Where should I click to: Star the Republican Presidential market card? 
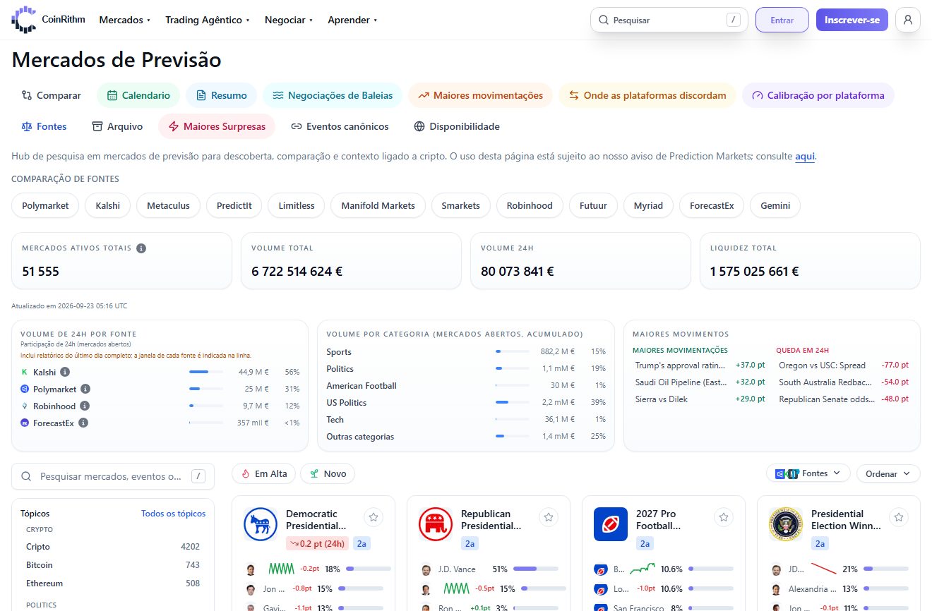[x=549, y=517]
